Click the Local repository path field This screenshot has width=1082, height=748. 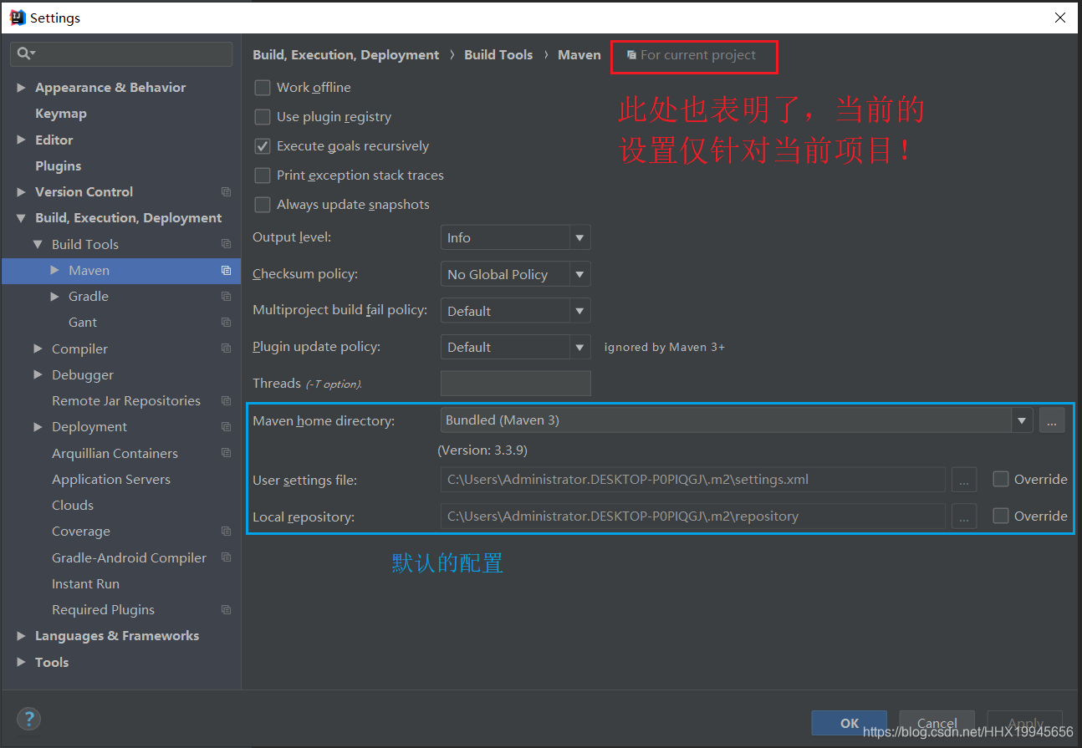coord(693,516)
